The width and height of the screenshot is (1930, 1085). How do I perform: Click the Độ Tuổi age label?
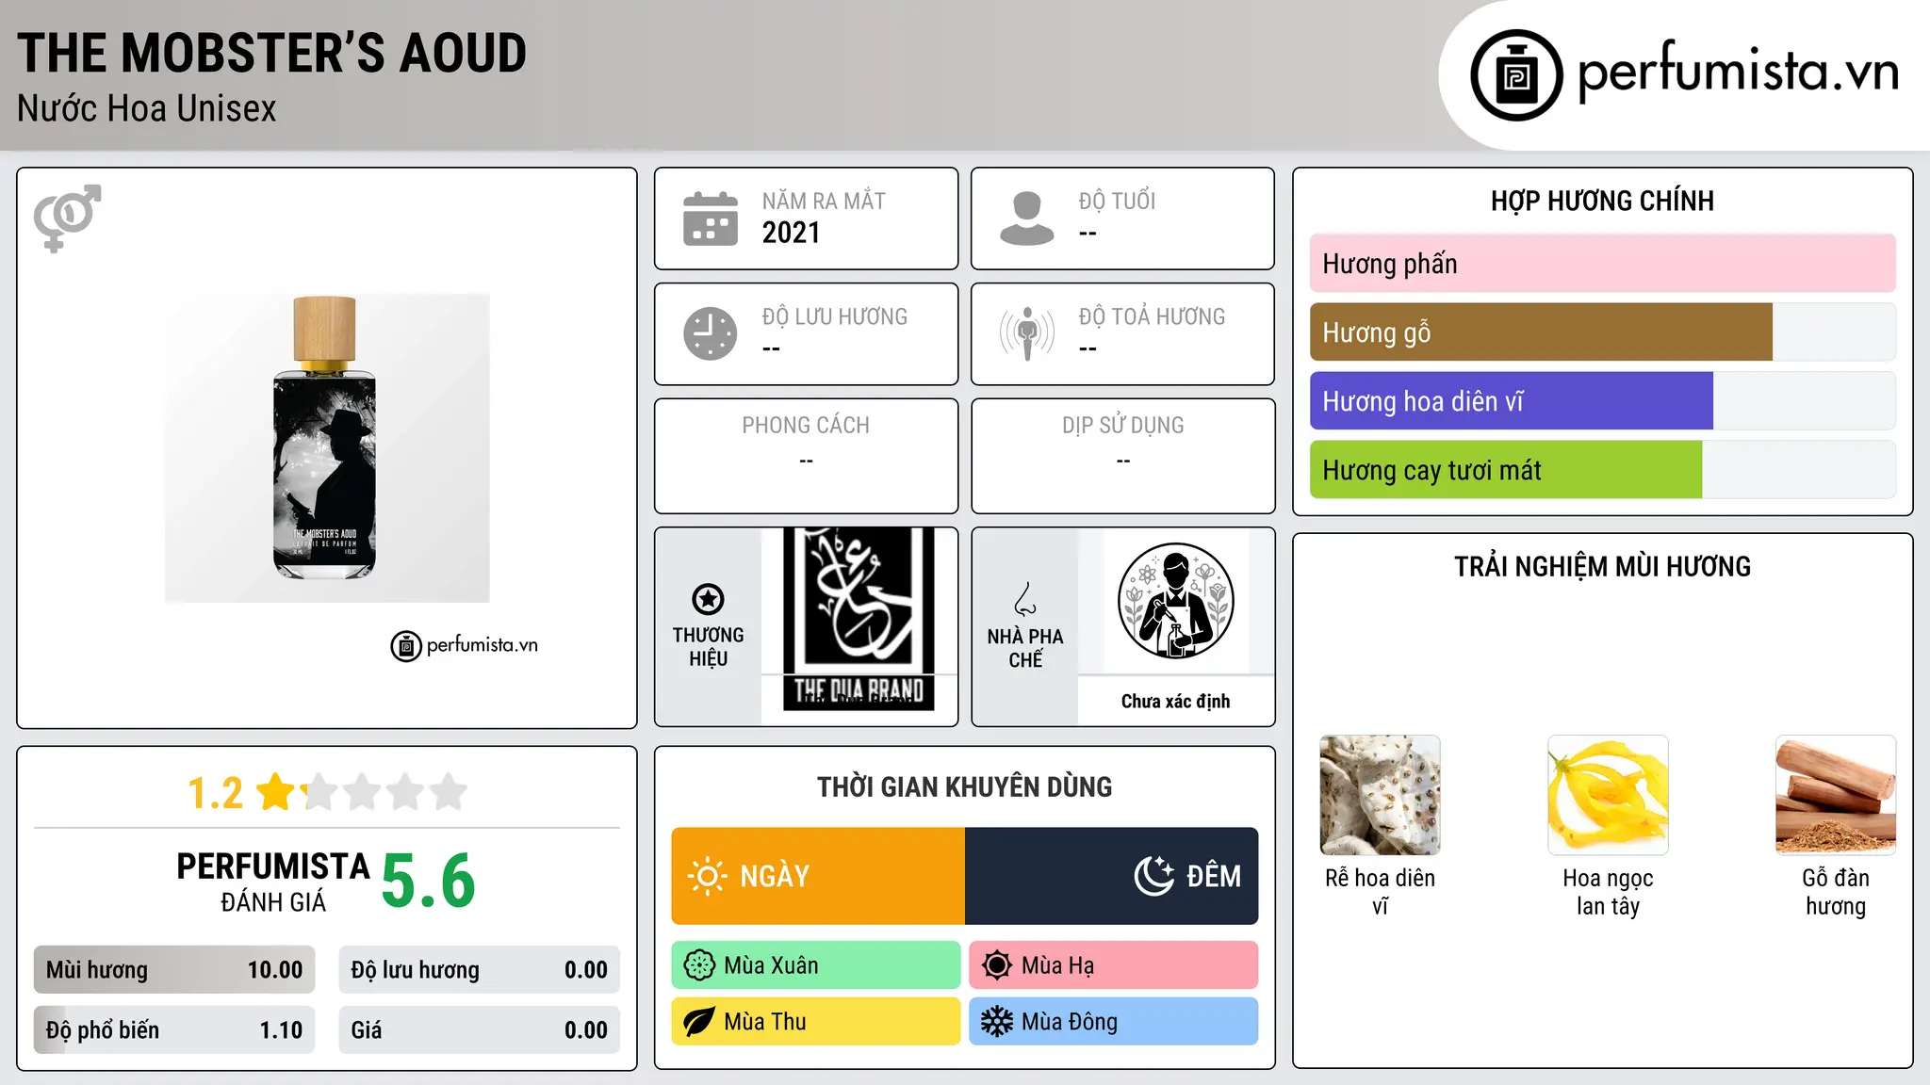tap(1118, 201)
